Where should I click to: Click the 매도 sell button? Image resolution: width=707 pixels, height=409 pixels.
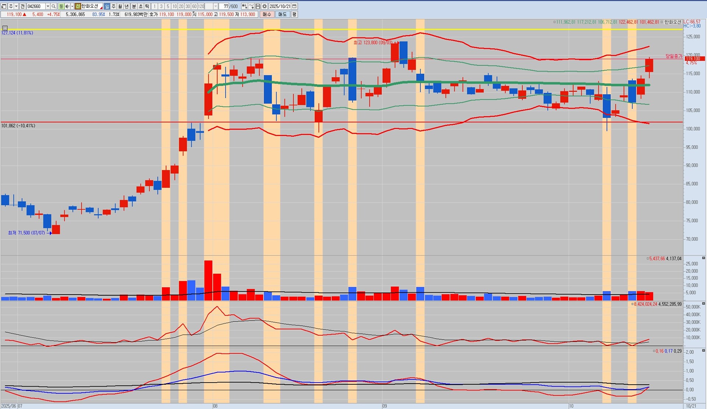282,14
